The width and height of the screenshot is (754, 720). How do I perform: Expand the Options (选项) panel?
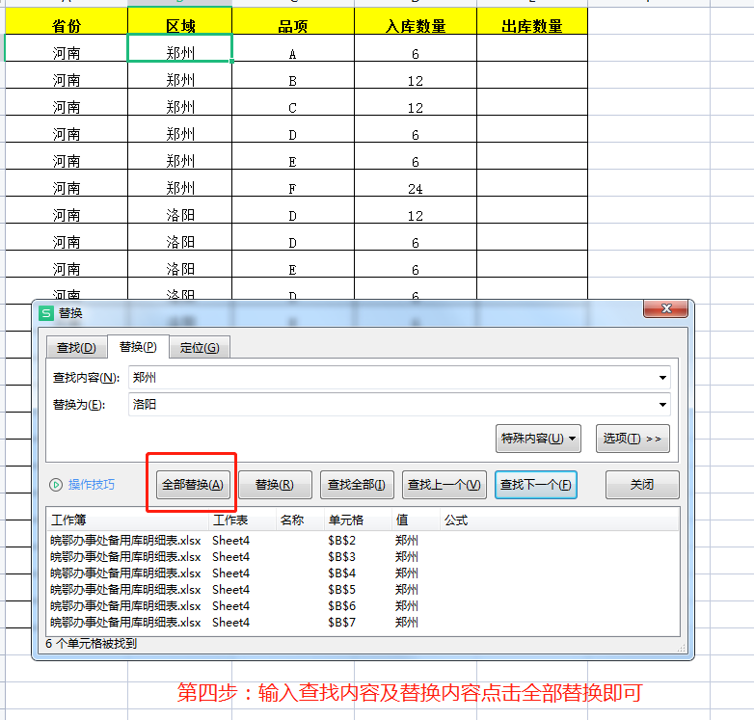tap(633, 439)
